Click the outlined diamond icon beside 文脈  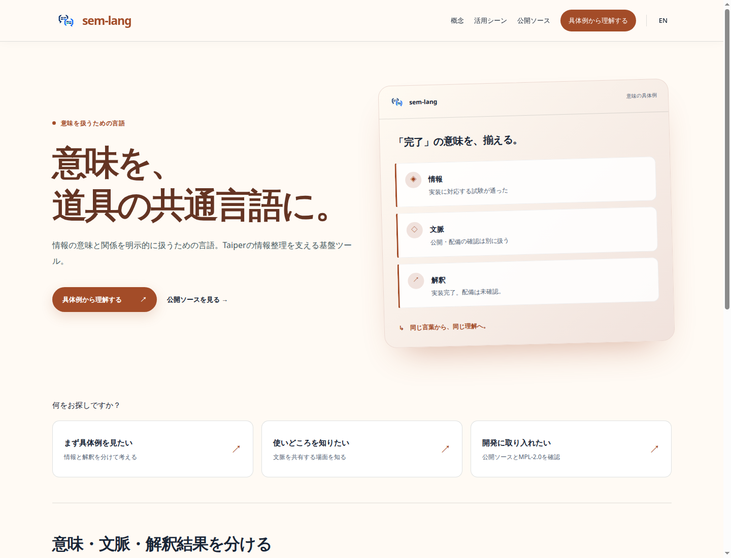(x=415, y=230)
